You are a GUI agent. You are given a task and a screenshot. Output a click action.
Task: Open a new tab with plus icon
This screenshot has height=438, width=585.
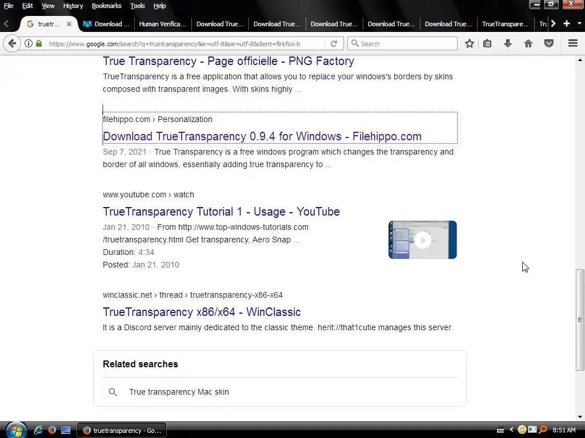[567, 23]
